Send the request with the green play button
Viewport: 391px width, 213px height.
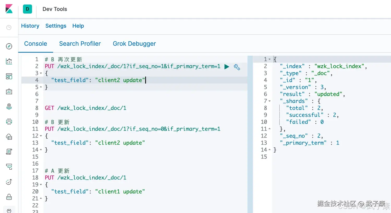click(227, 67)
